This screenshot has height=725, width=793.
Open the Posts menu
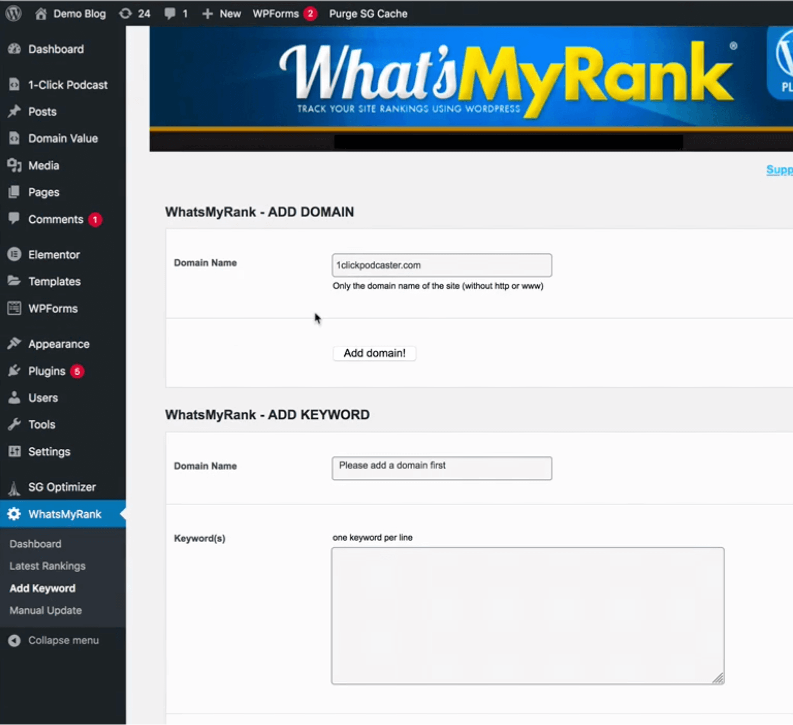click(x=42, y=112)
